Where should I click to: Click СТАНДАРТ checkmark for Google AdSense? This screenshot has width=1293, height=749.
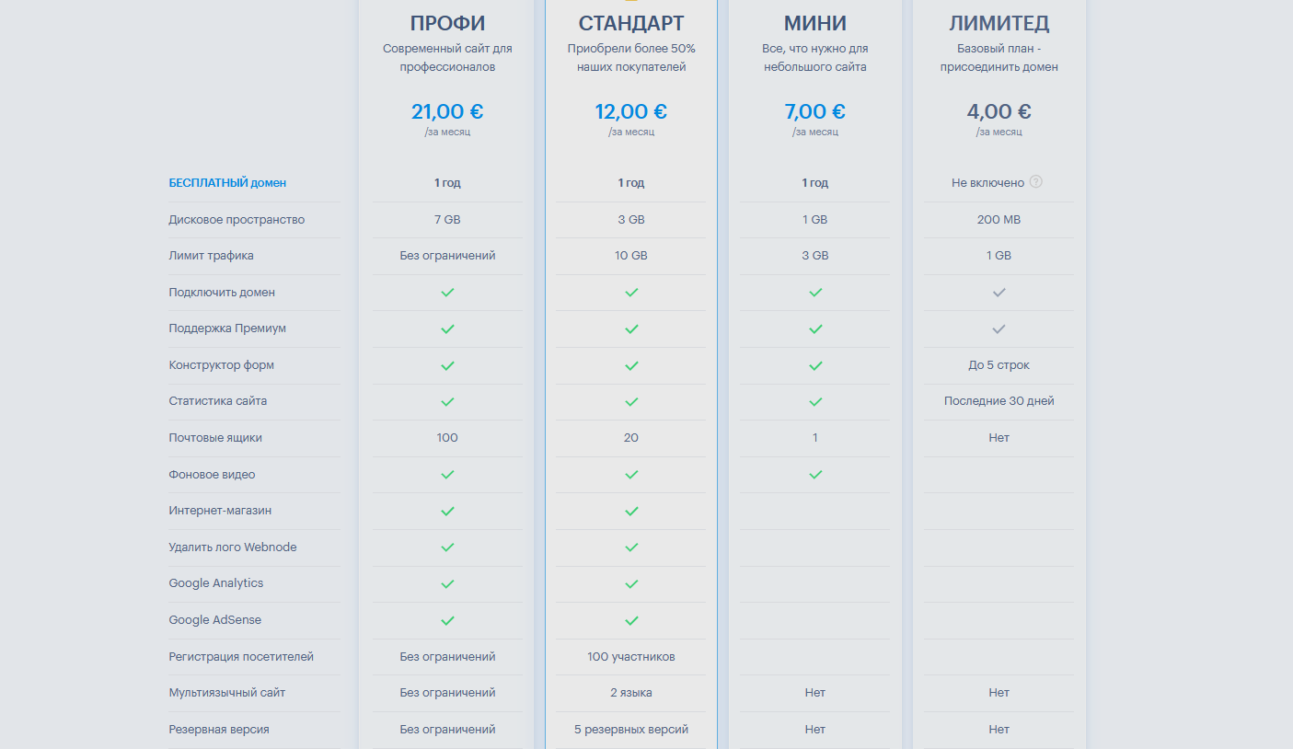point(631,621)
